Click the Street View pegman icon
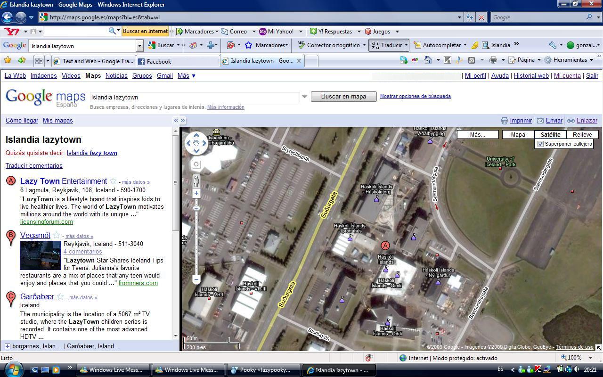 196,181
